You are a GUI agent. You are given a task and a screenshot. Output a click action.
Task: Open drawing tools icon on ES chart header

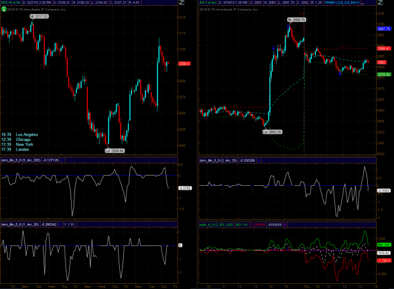click(380, 3)
